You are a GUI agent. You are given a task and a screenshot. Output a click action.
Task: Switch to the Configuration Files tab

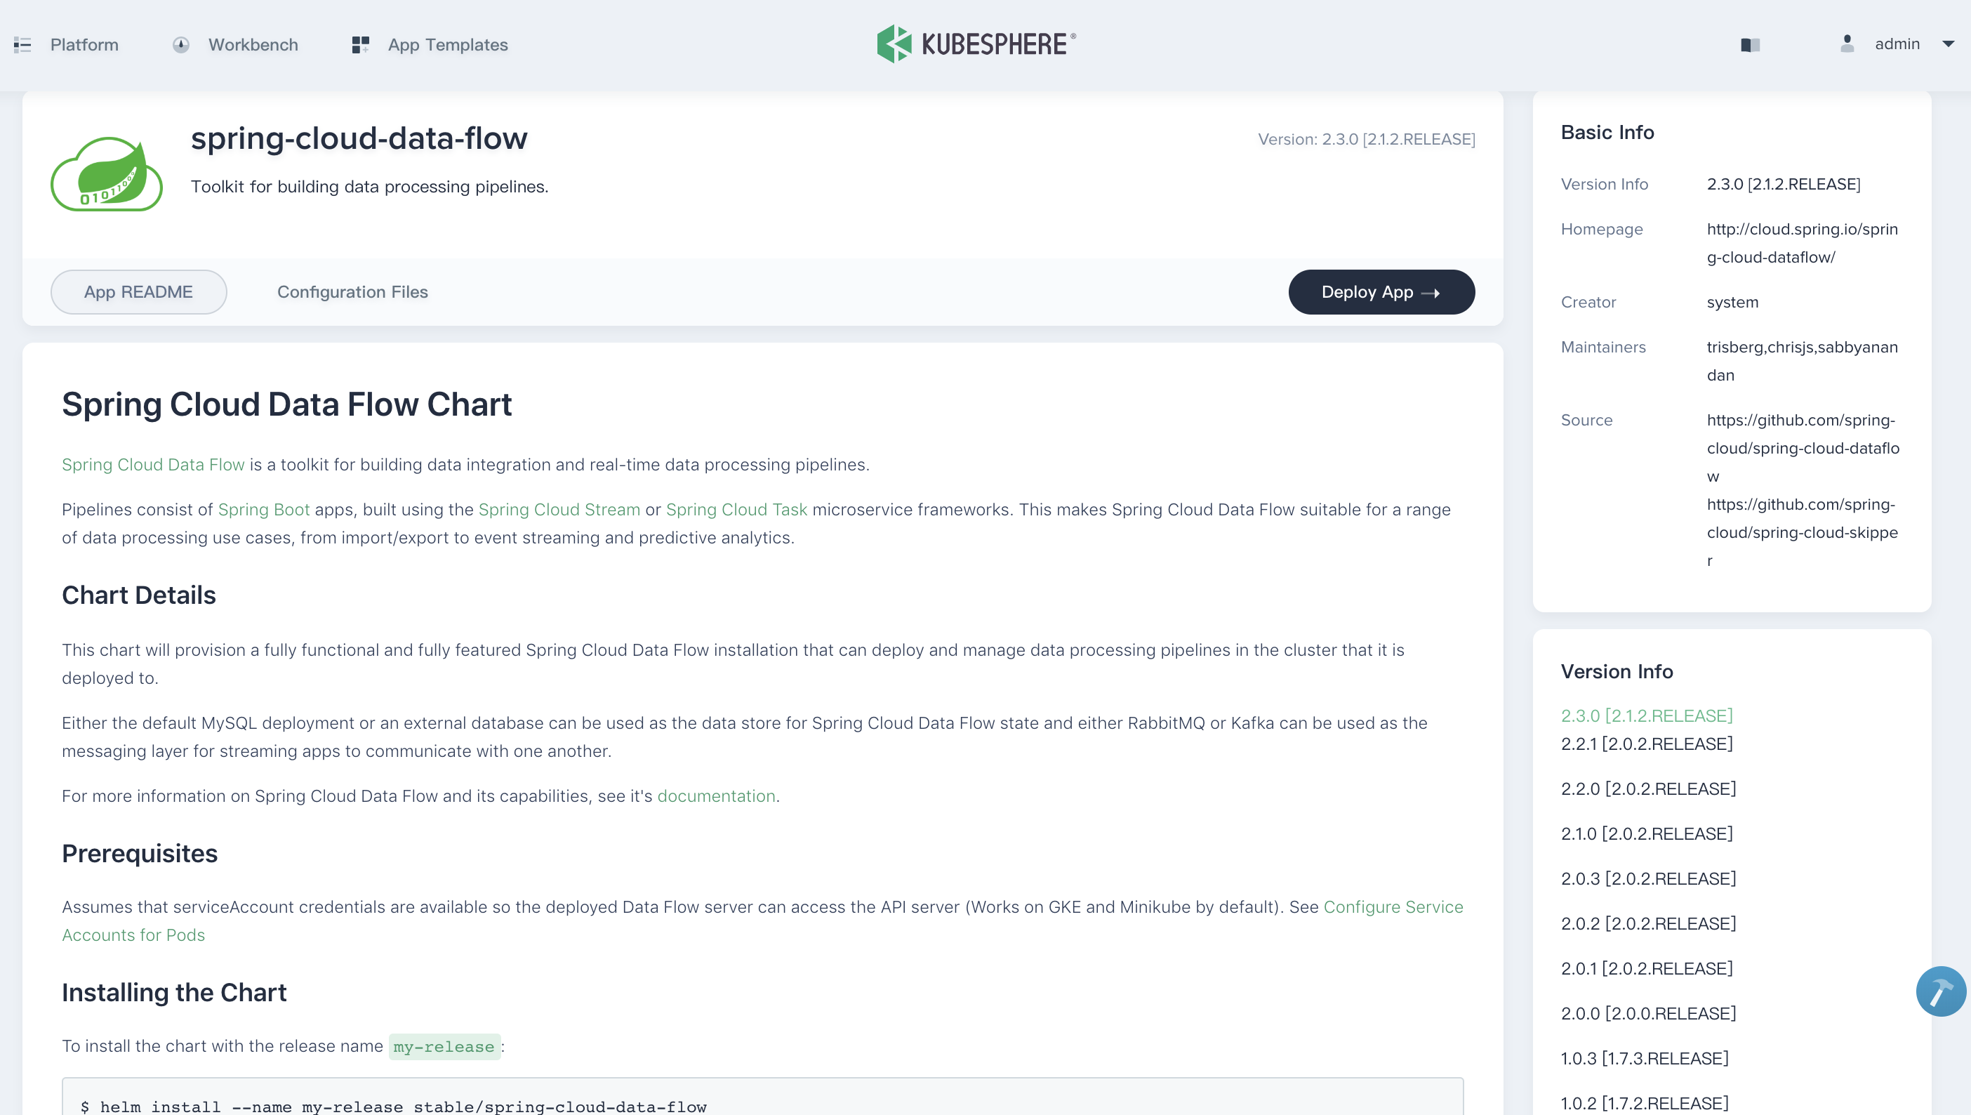click(352, 292)
